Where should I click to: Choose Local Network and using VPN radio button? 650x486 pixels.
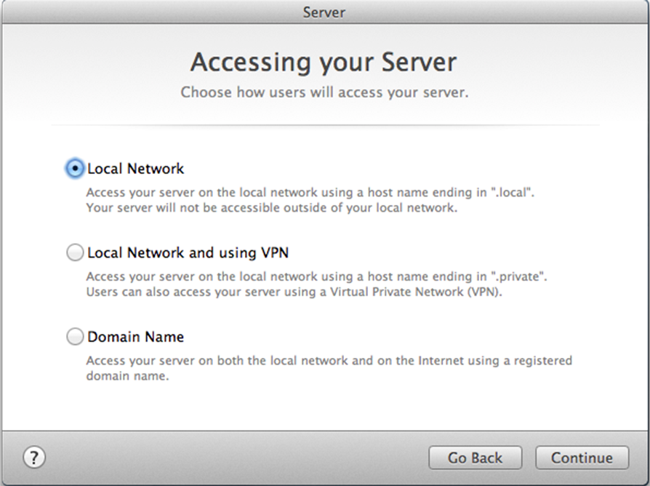75,252
